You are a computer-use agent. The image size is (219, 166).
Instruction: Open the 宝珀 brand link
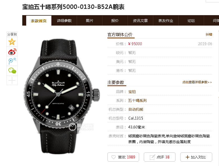tap(132, 92)
